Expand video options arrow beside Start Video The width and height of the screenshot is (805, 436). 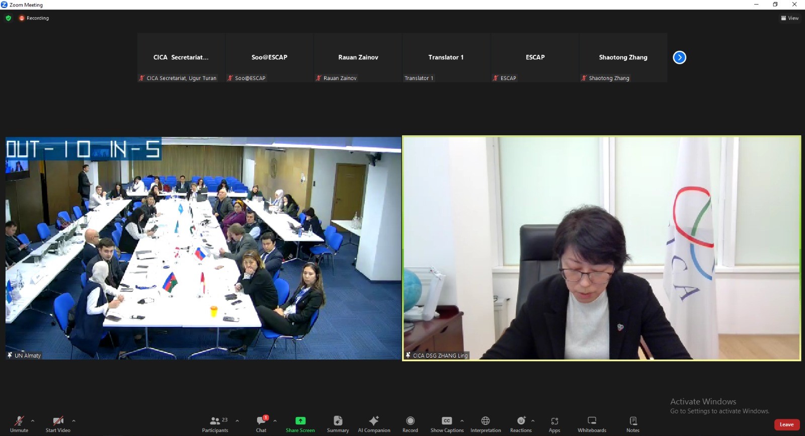coord(73,421)
